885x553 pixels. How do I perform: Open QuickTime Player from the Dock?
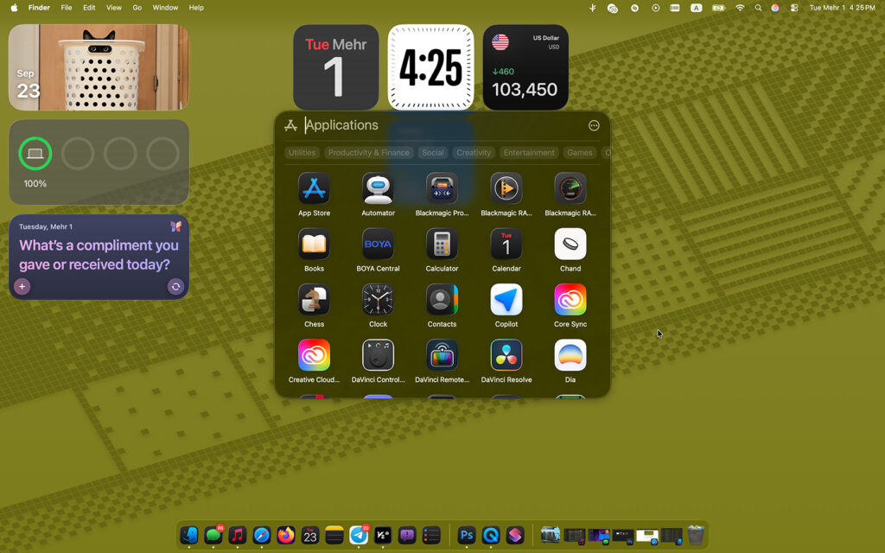click(491, 535)
